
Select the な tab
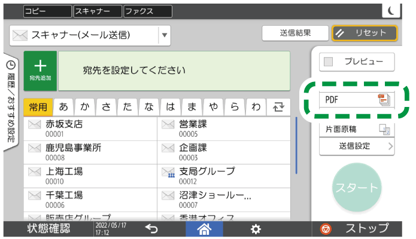coord(149,107)
